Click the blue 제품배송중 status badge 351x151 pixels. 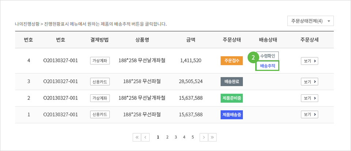click(232, 114)
